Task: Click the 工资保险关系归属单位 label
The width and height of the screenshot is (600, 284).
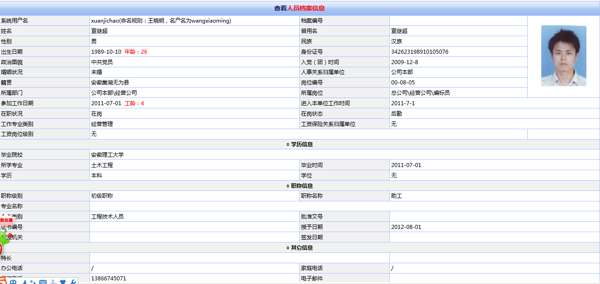Action: (x=328, y=124)
